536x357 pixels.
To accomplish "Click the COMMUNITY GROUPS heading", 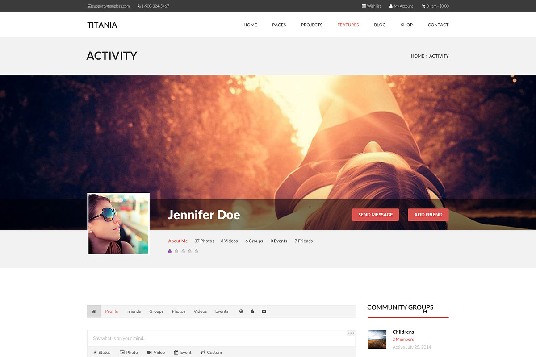I will [x=400, y=307].
